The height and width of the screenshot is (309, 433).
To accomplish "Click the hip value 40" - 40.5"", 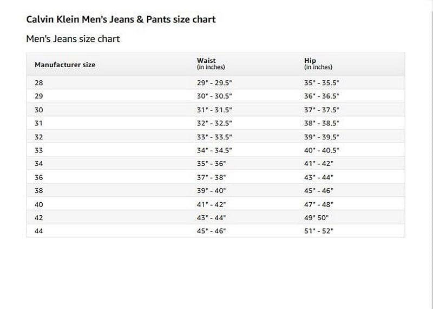I will click(x=322, y=150).
